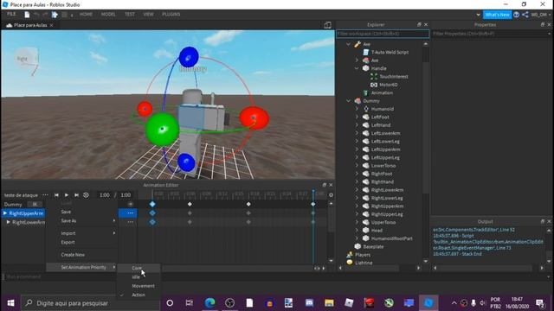Click the green rotation handle sphere
The height and width of the screenshot is (311, 554).
pyautogui.click(x=162, y=130)
